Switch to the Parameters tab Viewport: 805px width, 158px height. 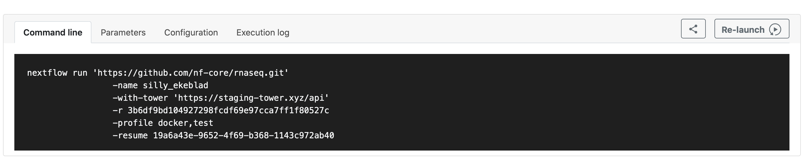pyautogui.click(x=123, y=32)
